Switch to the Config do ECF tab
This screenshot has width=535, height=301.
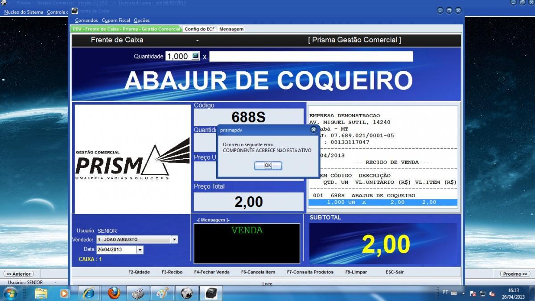tap(200, 29)
